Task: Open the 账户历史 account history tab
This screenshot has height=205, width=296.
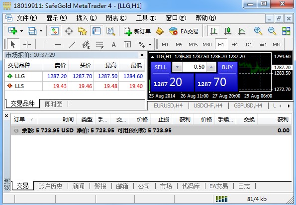Action: pyautogui.click(x=50, y=186)
